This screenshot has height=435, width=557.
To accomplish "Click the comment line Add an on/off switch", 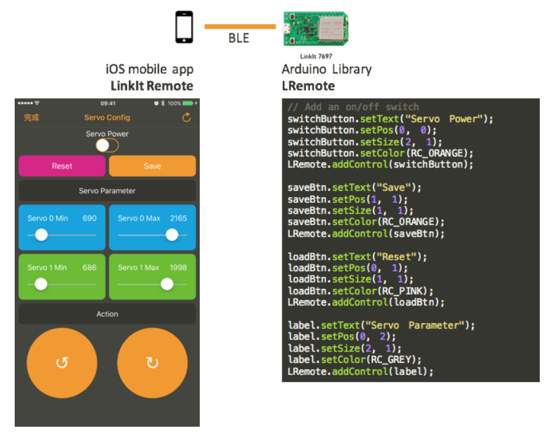I will (353, 107).
